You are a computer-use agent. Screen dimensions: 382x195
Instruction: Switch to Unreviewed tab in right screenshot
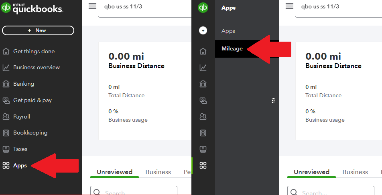point(312,172)
